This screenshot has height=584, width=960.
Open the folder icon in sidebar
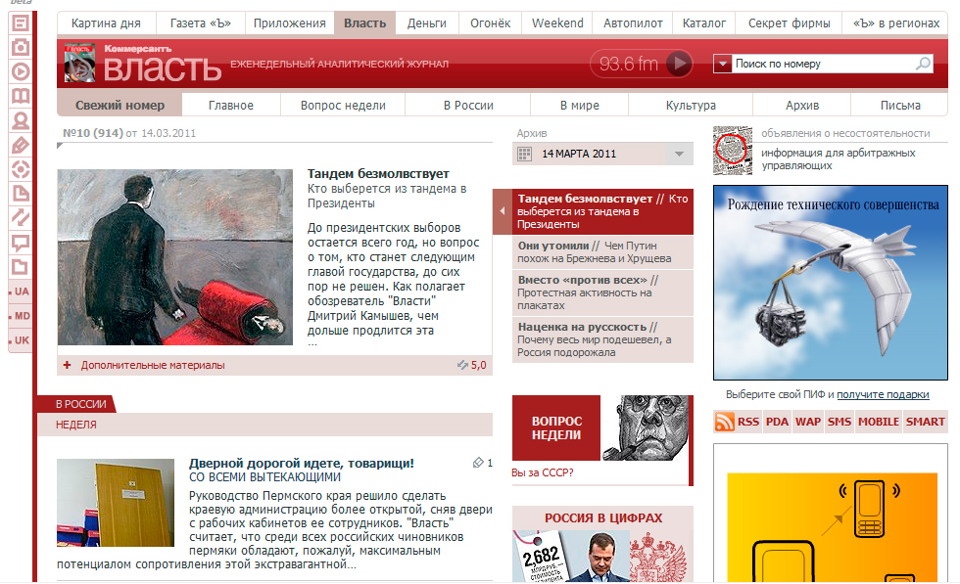click(21, 267)
